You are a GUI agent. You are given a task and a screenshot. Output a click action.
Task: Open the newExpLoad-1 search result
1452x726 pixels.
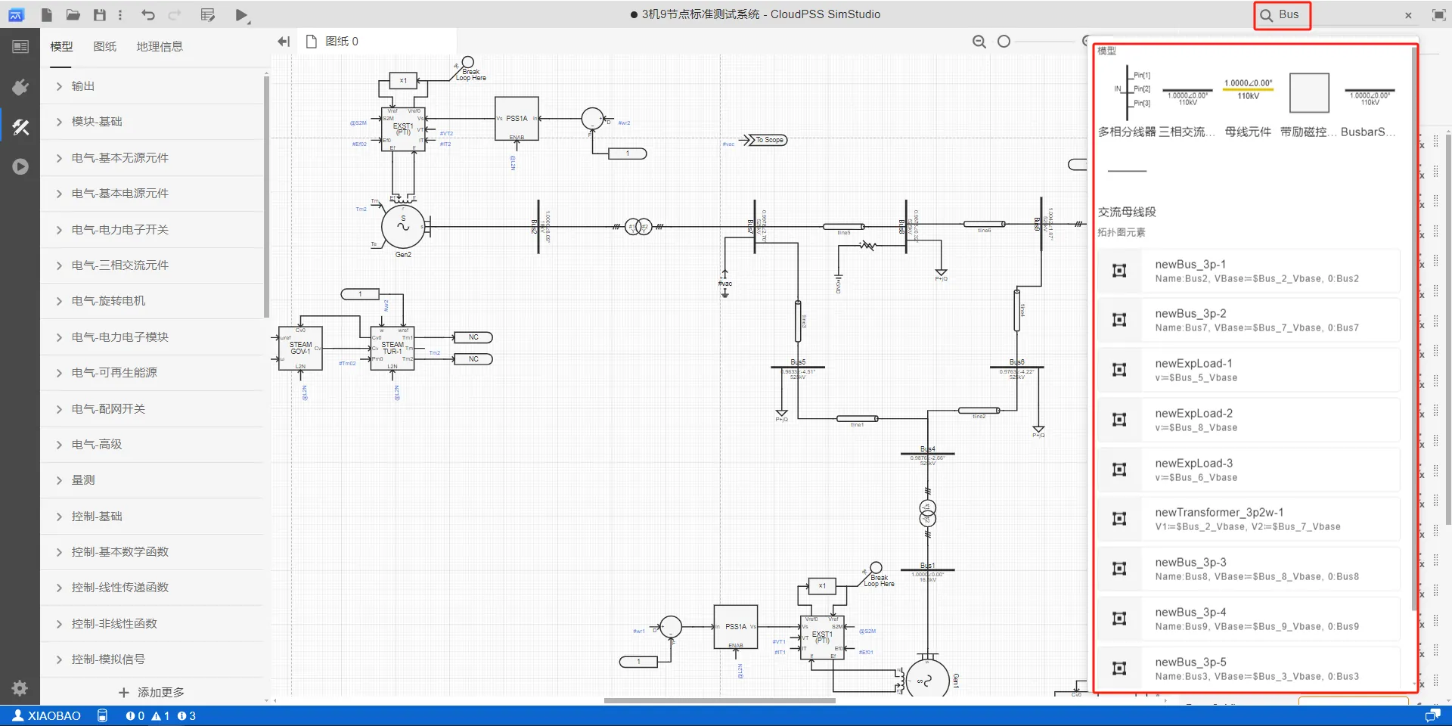pos(1249,370)
